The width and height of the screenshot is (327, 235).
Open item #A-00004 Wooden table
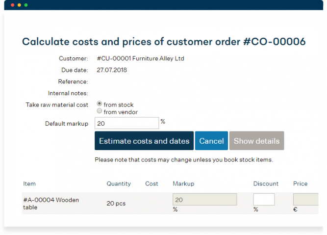tap(50, 204)
